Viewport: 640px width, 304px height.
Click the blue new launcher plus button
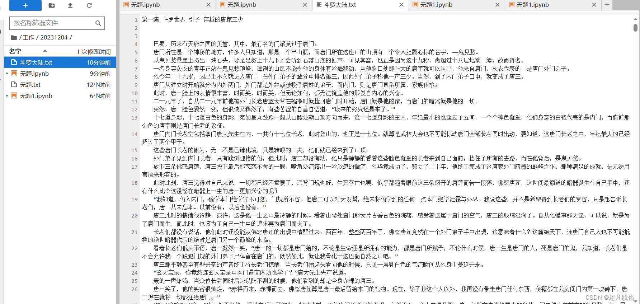[25, 5]
